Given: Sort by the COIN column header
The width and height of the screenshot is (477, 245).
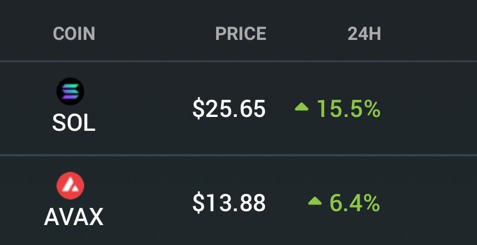Looking at the screenshot, I should tap(74, 33).
